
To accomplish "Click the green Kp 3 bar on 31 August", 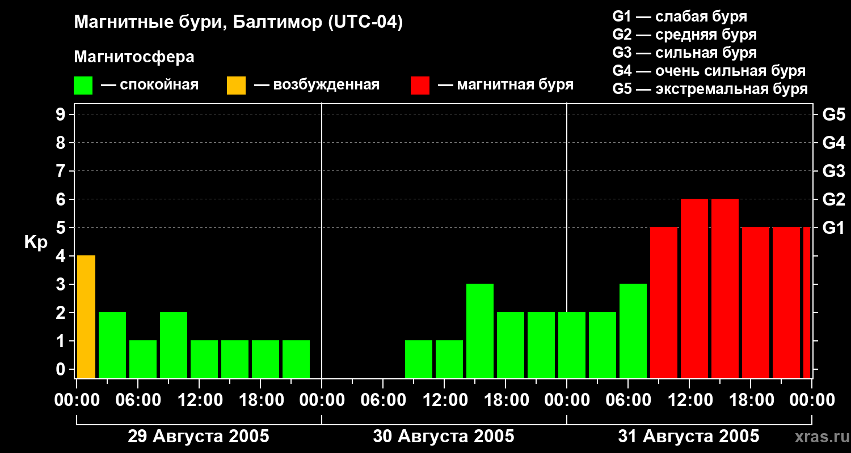I will pos(633,331).
